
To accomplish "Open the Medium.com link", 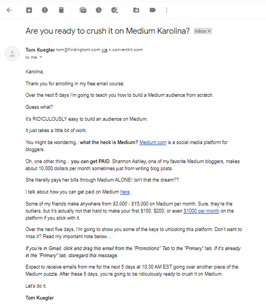I will pyautogui.click(x=153, y=142).
